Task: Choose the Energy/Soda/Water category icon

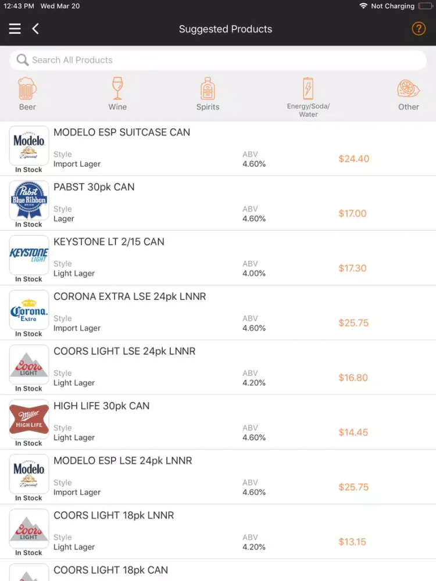Action: coord(308,89)
